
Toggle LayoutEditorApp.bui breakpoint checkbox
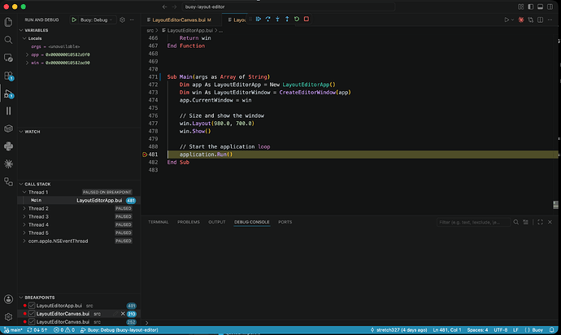coord(32,306)
